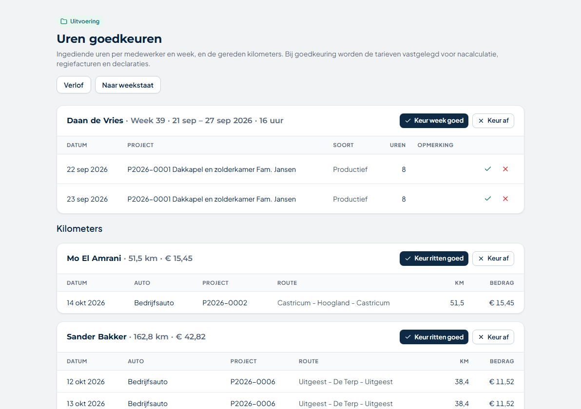Click the 51,5 km value in the 14 okt row
The height and width of the screenshot is (409, 581).
pyautogui.click(x=457, y=303)
